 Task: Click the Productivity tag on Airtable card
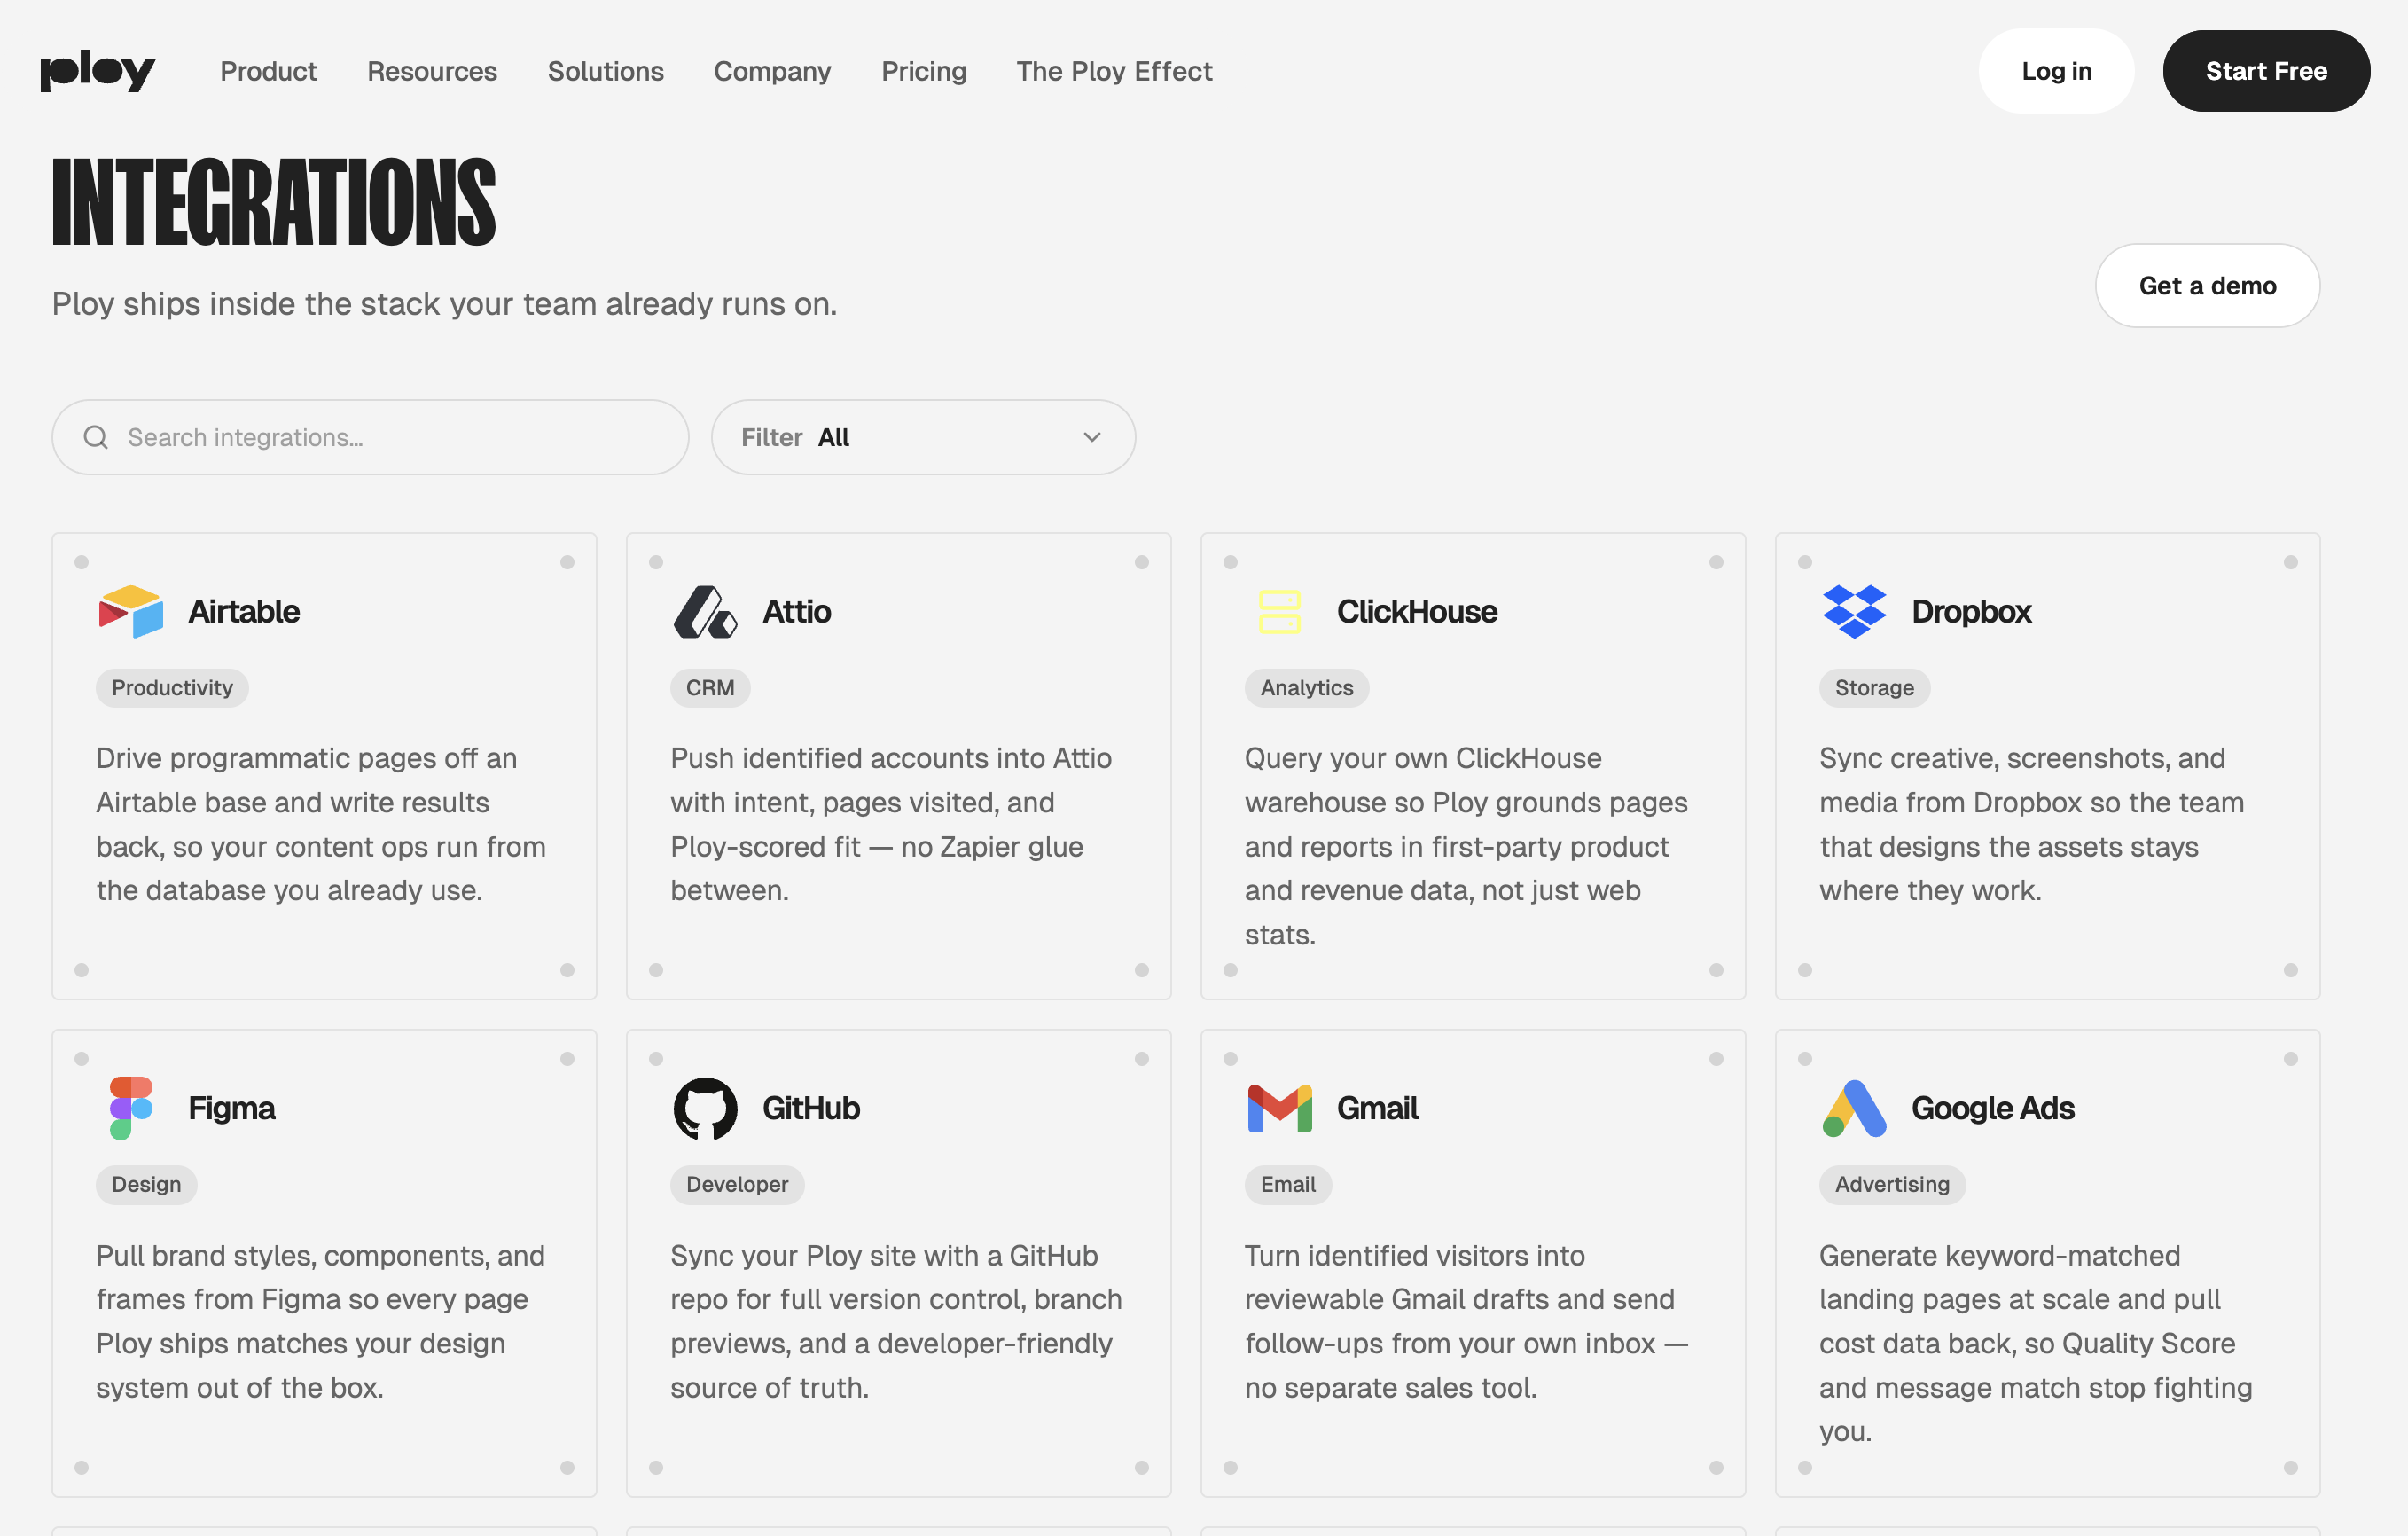pos(172,688)
